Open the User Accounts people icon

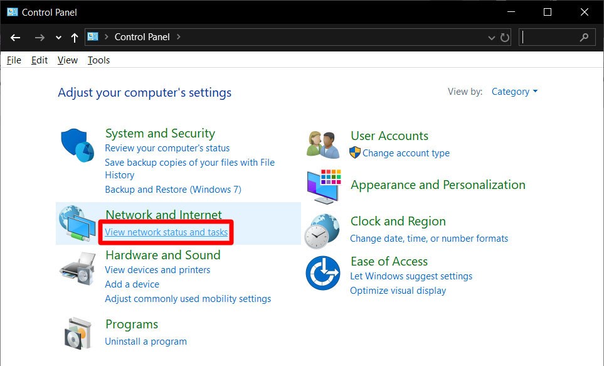coord(323,144)
